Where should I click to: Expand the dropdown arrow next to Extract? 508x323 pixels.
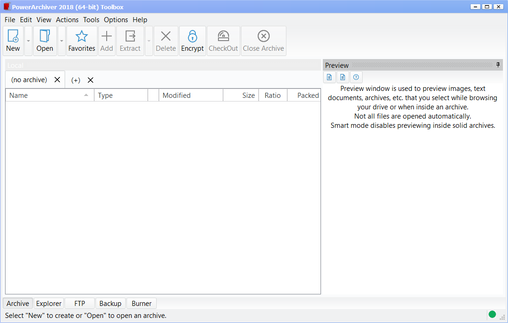click(x=149, y=41)
